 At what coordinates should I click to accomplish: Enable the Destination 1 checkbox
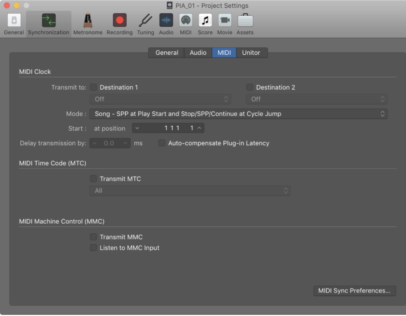(x=93, y=87)
